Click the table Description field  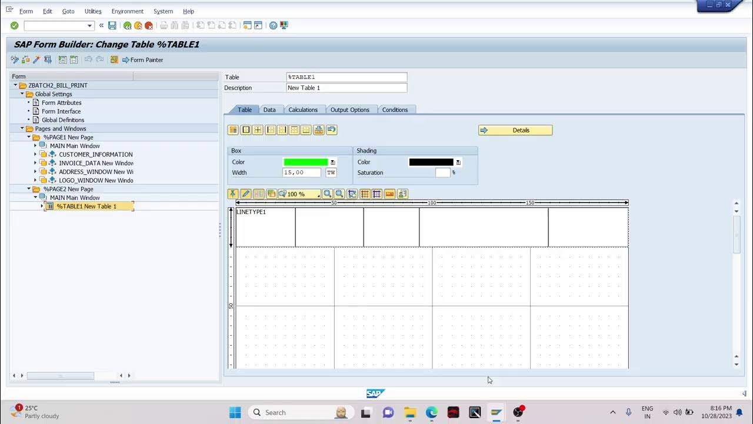tap(346, 88)
